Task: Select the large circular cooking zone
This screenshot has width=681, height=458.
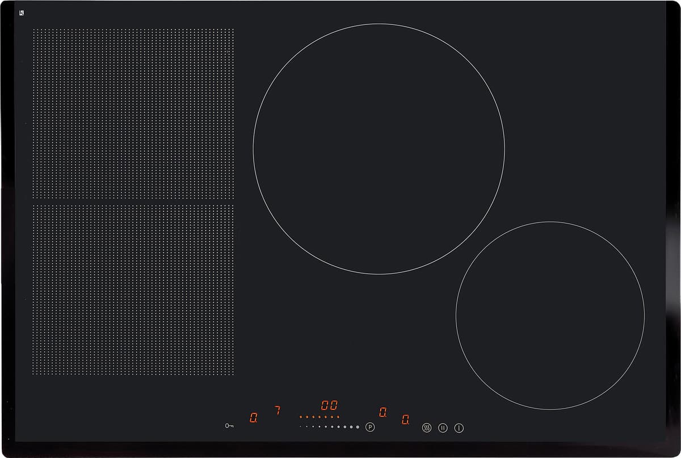Action: (379, 149)
